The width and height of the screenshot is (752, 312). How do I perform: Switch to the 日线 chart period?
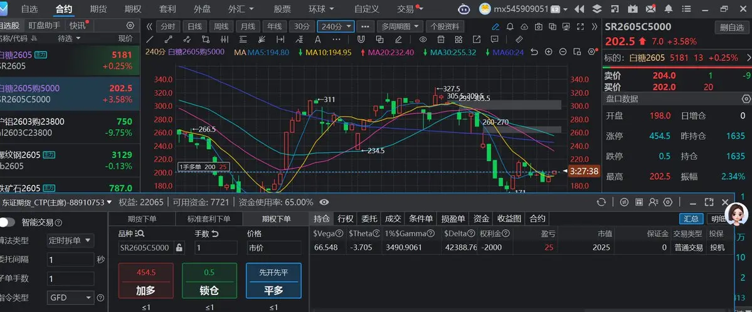194,27
